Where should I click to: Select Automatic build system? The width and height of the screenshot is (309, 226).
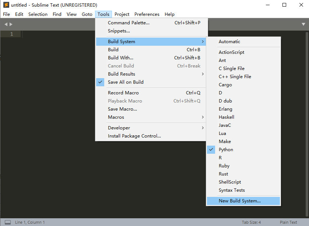pos(243,42)
